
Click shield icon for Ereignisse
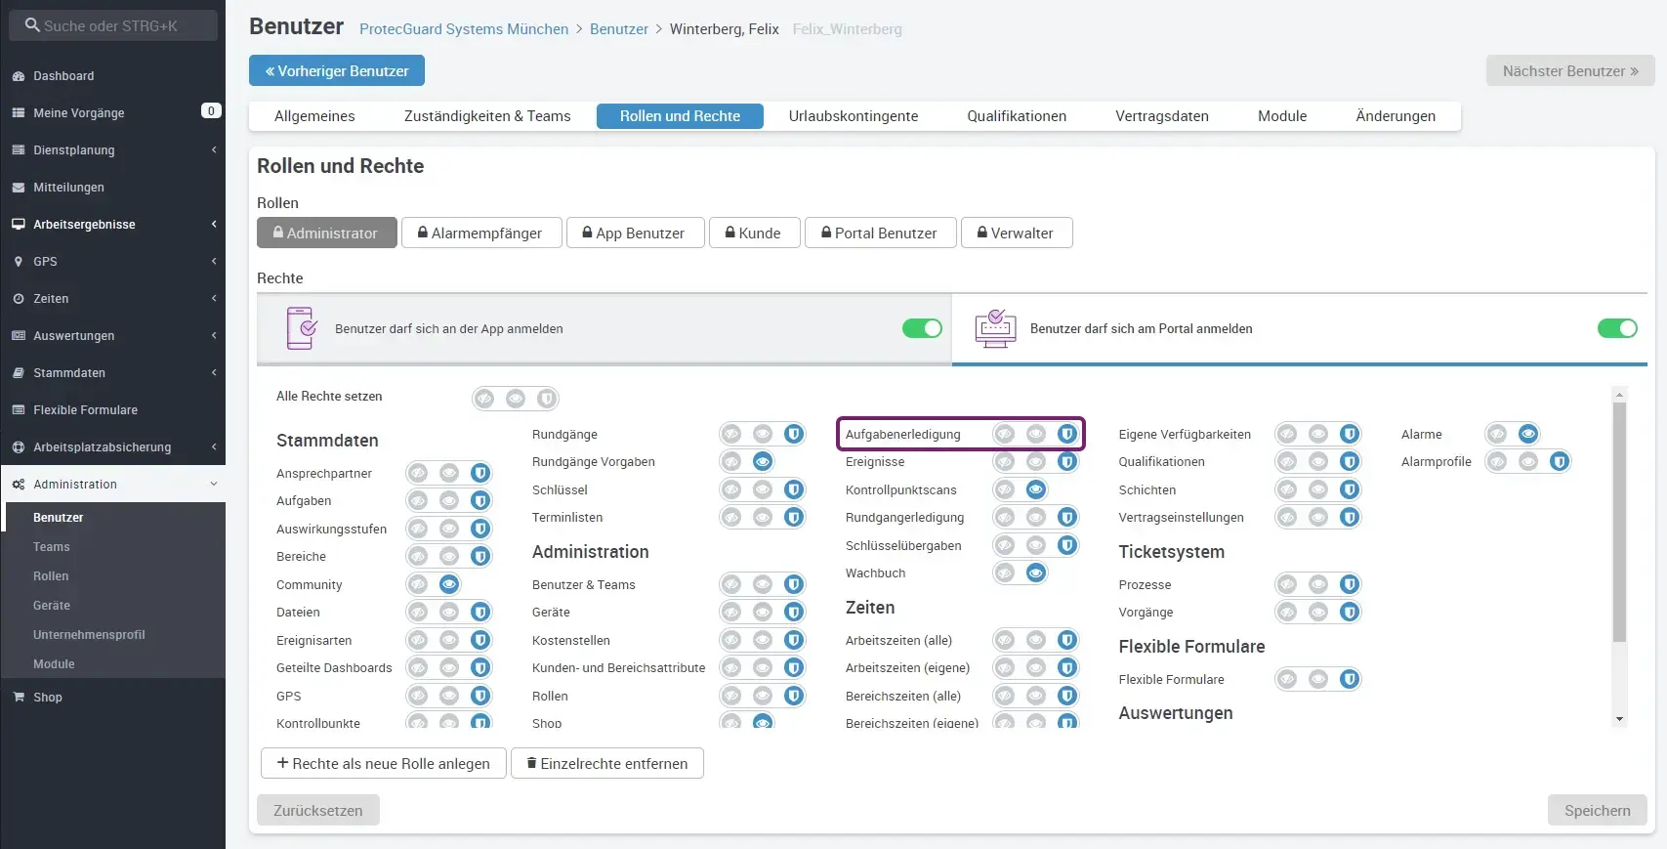[1067, 461]
